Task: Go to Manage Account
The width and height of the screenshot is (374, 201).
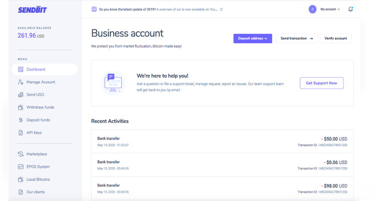Action: [x=40, y=82]
